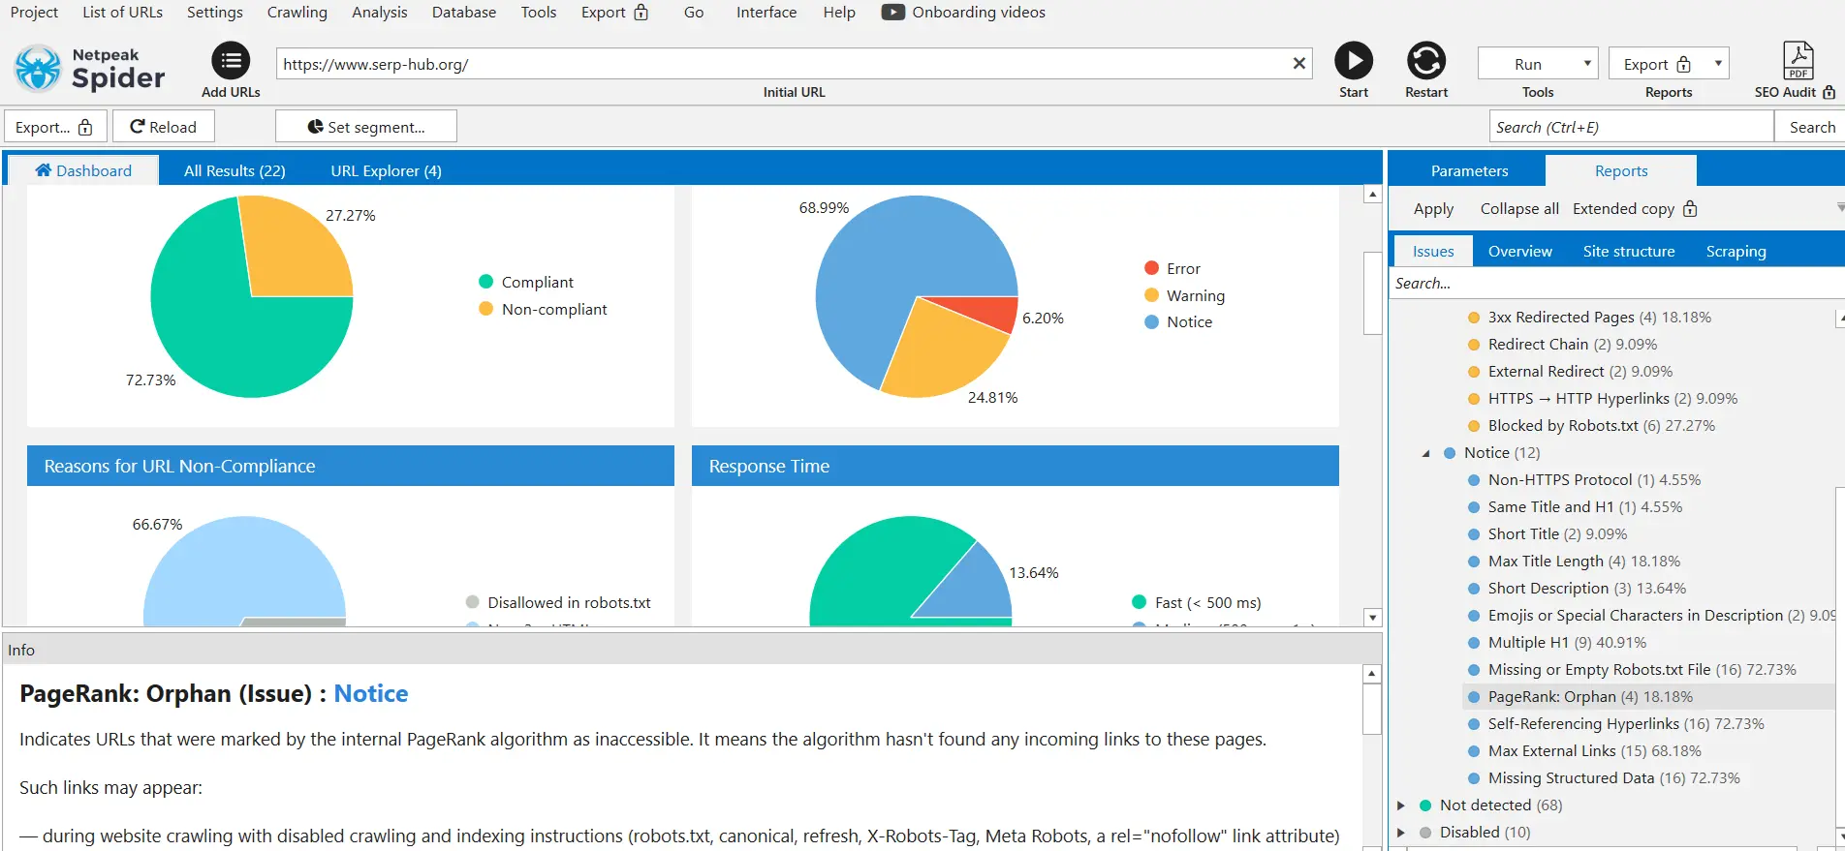Screen dimensions: 1845x851
Task: Start crawling with the play icon
Action: coord(1353,61)
